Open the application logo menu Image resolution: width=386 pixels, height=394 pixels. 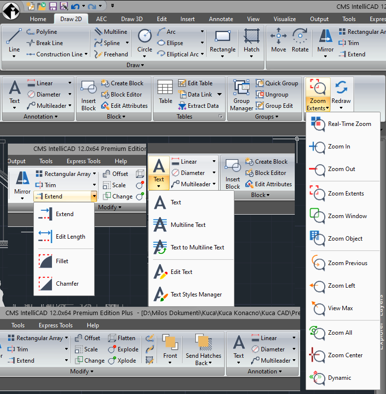click(11, 11)
